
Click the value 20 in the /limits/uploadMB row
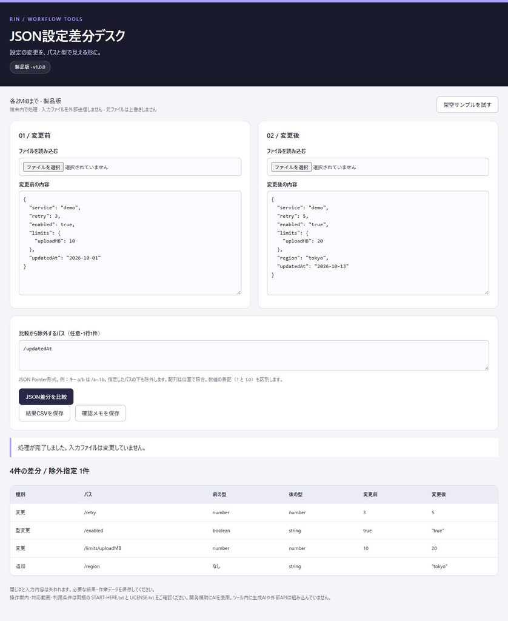435,548
